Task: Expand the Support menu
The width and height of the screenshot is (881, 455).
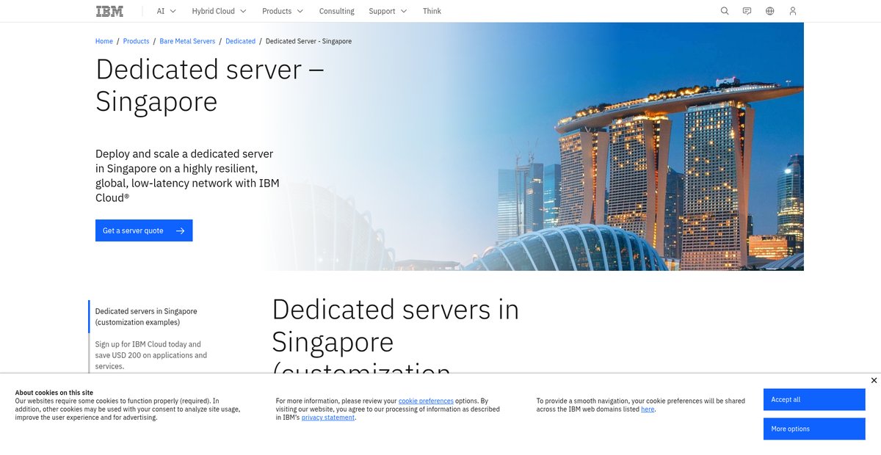Action: 388,11
